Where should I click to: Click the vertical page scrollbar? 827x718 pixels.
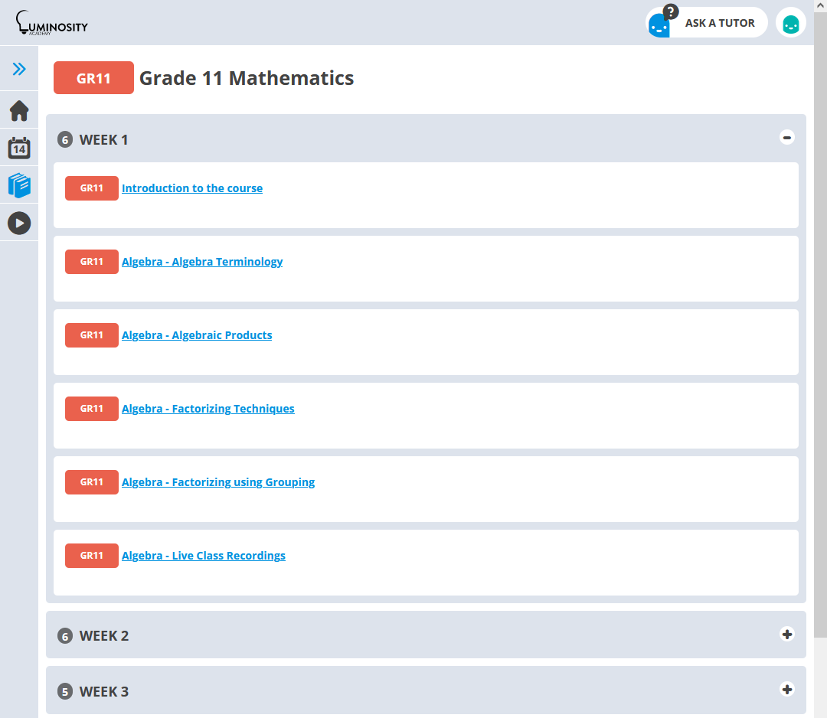click(820, 321)
